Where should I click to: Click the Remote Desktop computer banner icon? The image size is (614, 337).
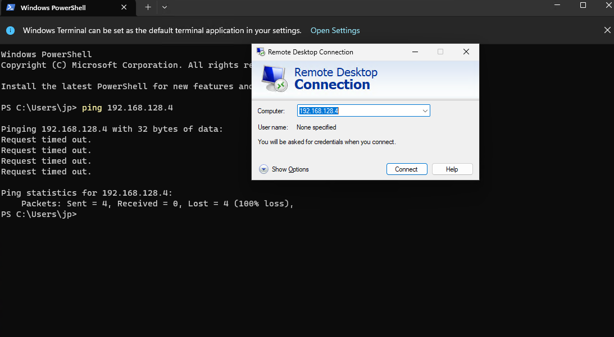(x=275, y=79)
